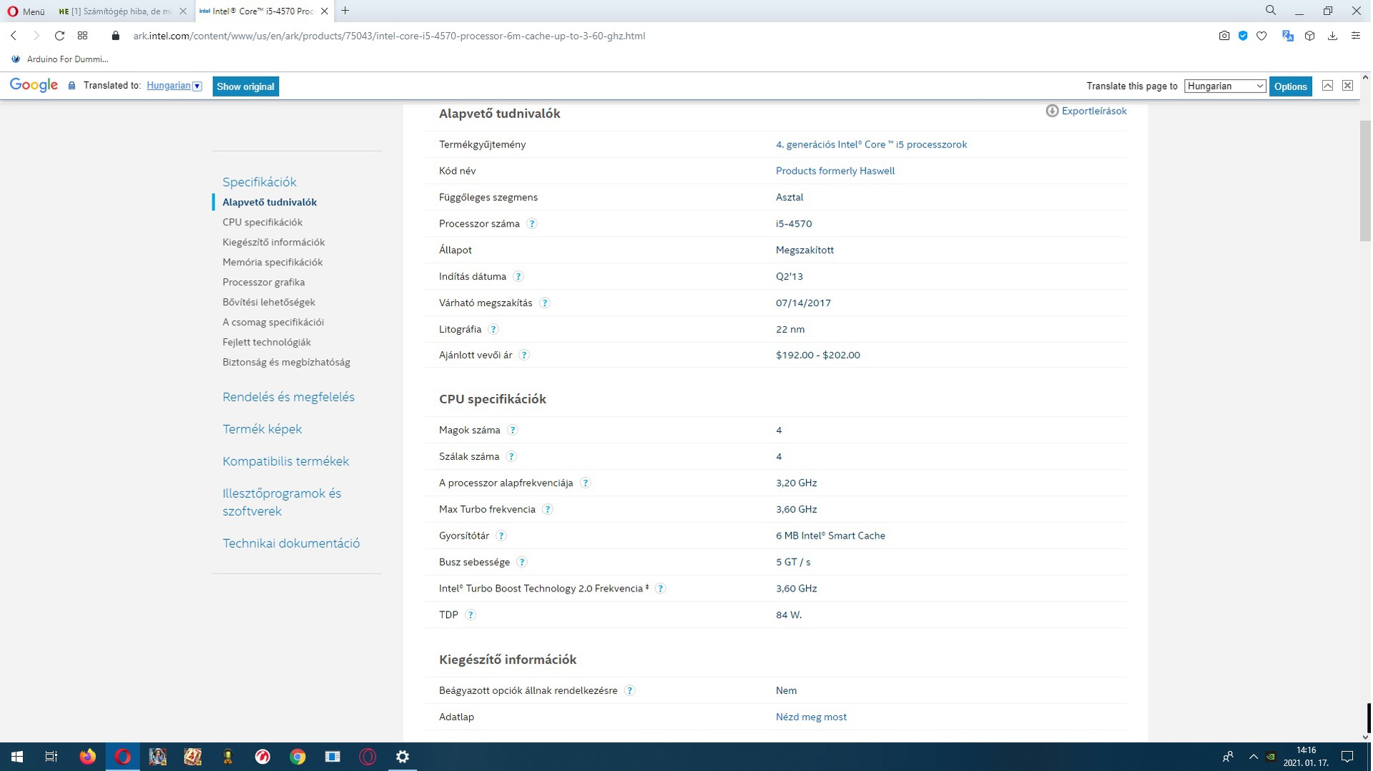
Task: Open the 4. generációs Intel Core i5 processzorok link
Action: (871, 144)
